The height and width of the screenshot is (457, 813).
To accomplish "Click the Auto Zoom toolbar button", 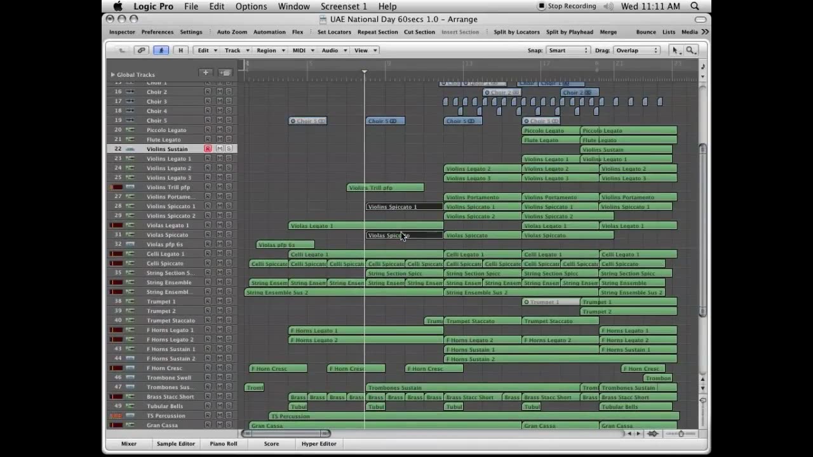I will point(232,32).
